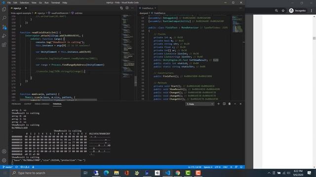Open Microsoft Edge from the taskbar
The image size is (316, 177).
click(x=106, y=173)
